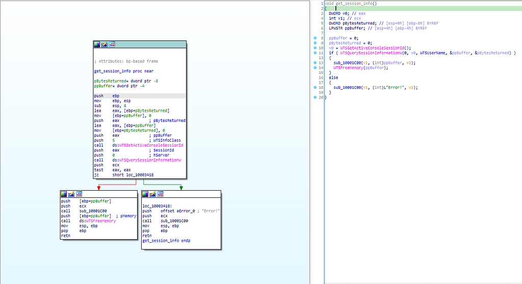Toggle breakpoint dot on pseudocode line 13
The width and height of the screenshot is (522, 284).
point(315,63)
